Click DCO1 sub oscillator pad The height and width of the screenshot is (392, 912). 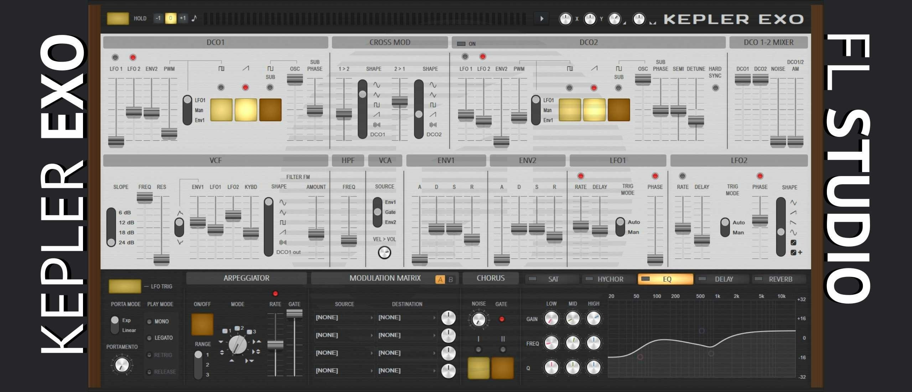click(270, 110)
